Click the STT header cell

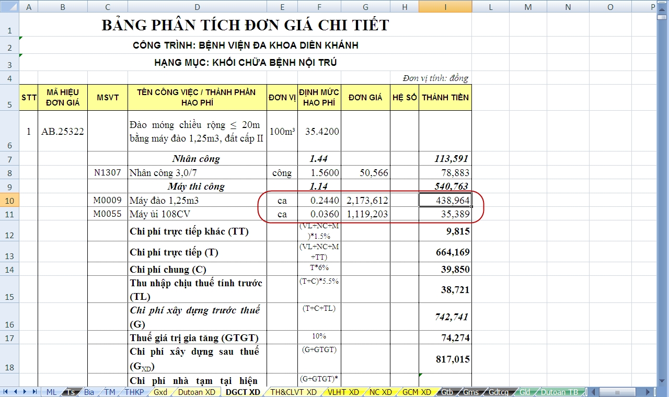tap(29, 98)
